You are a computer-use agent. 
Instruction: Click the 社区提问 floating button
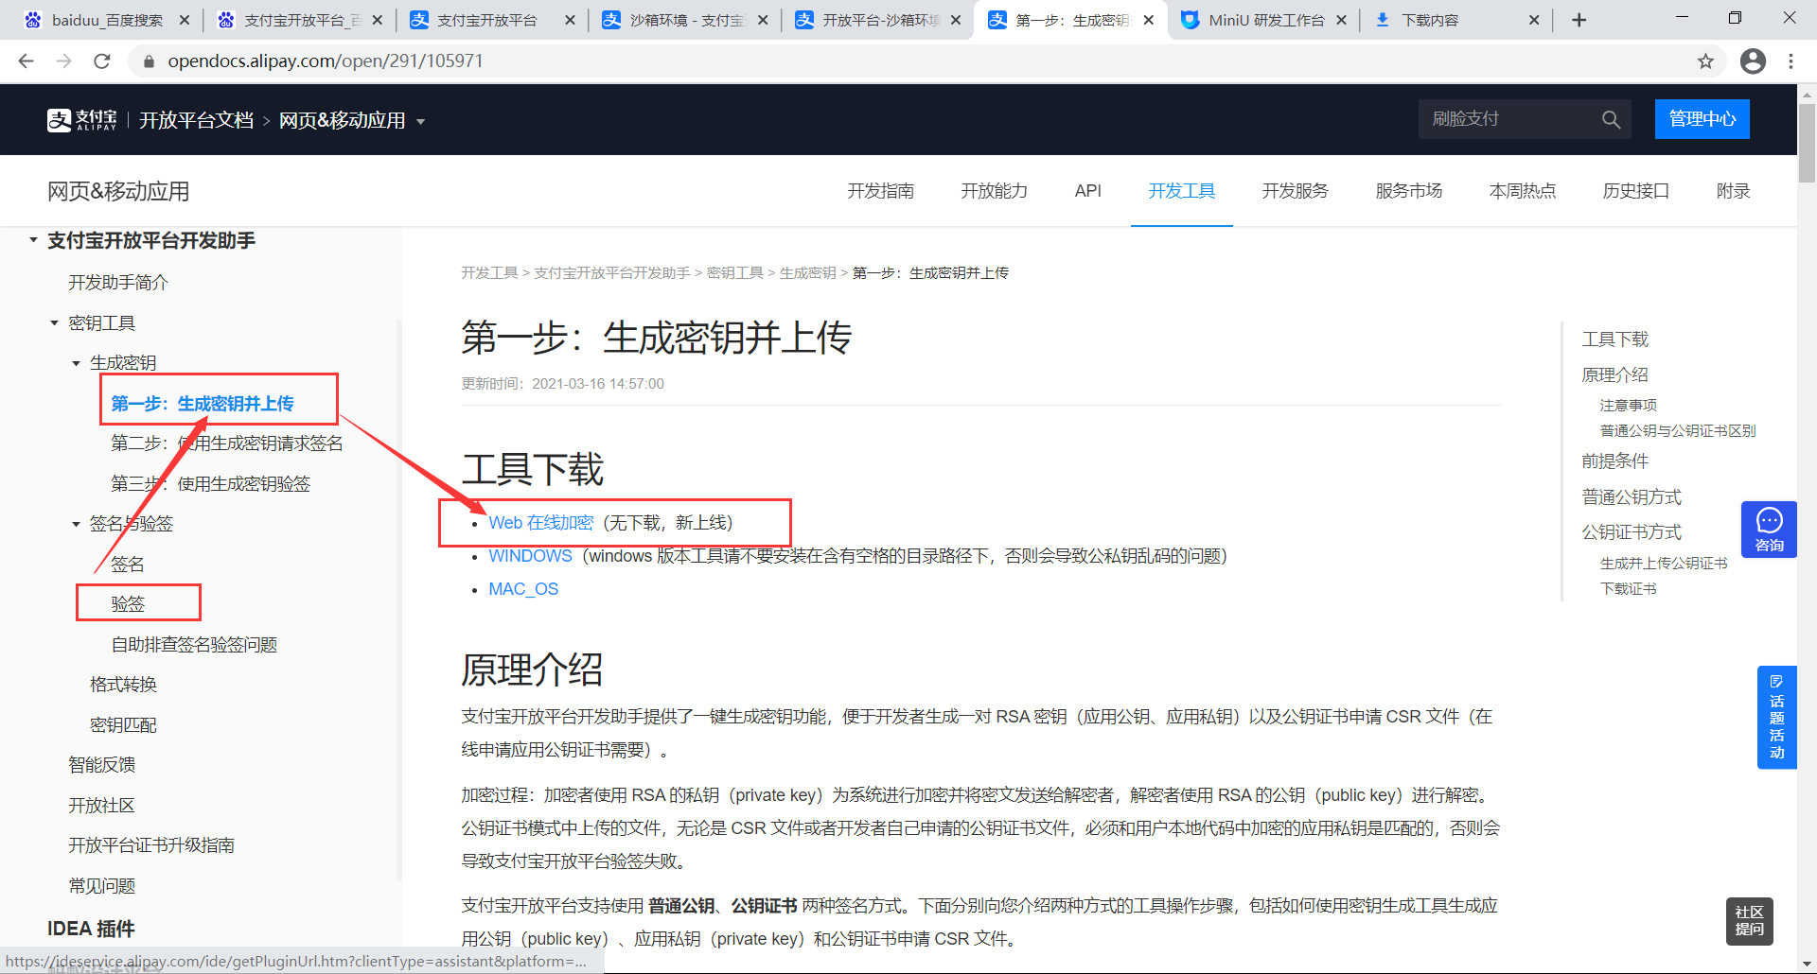(1749, 920)
